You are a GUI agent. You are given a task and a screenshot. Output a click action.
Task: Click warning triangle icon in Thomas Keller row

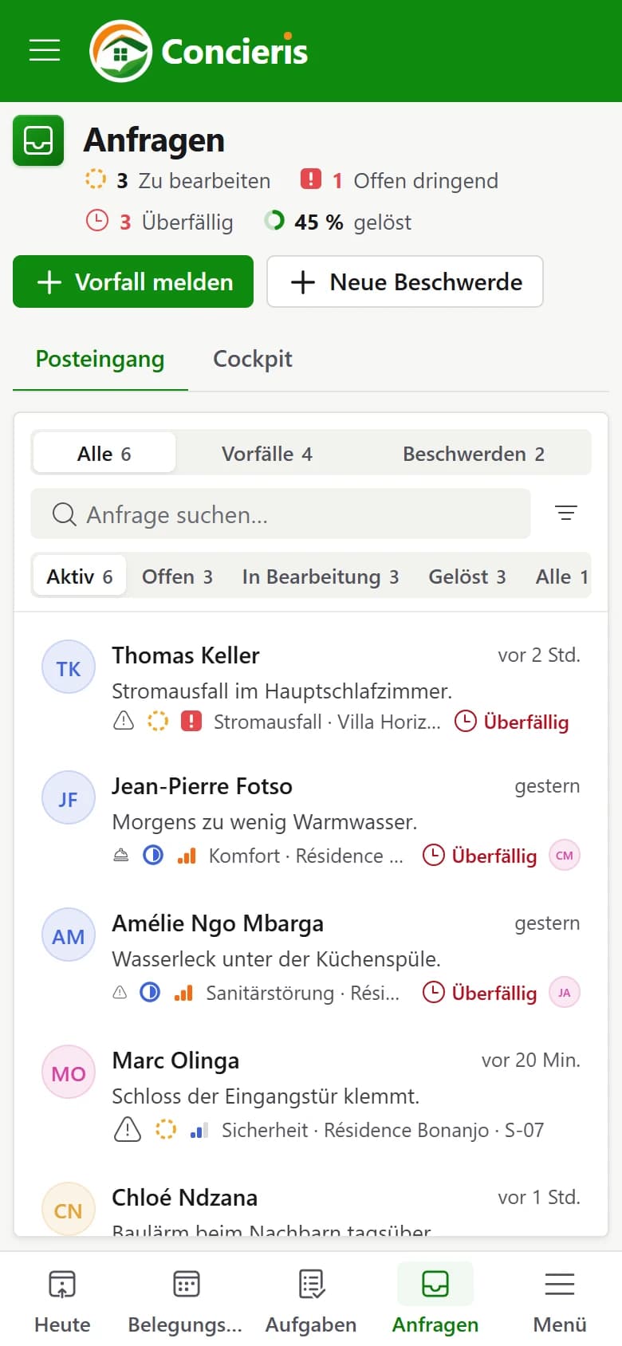point(124,721)
